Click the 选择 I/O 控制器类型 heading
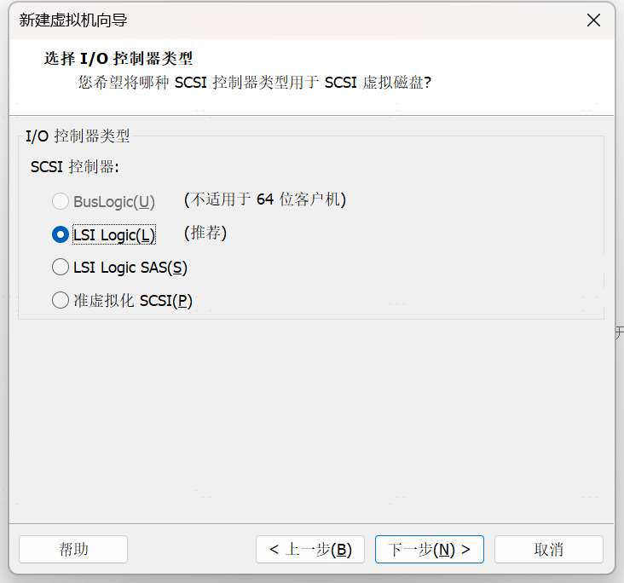This screenshot has width=624, height=583. (x=118, y=59)
